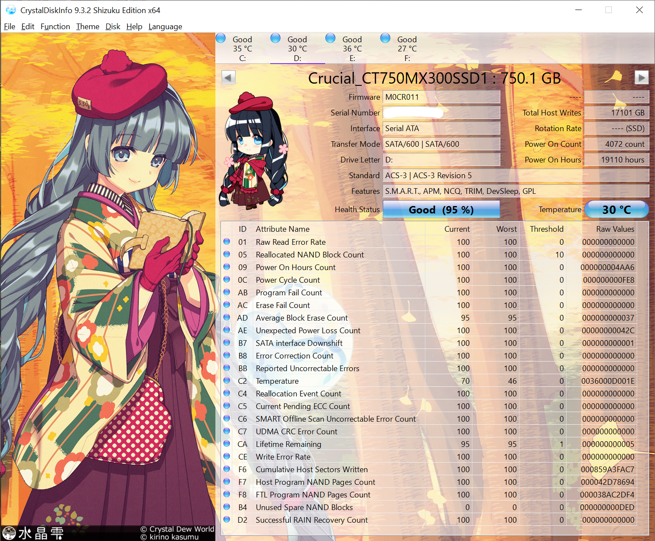
Task: Click the status orb for Unused Spare NAND Blocks
Action: click(227, 507)
